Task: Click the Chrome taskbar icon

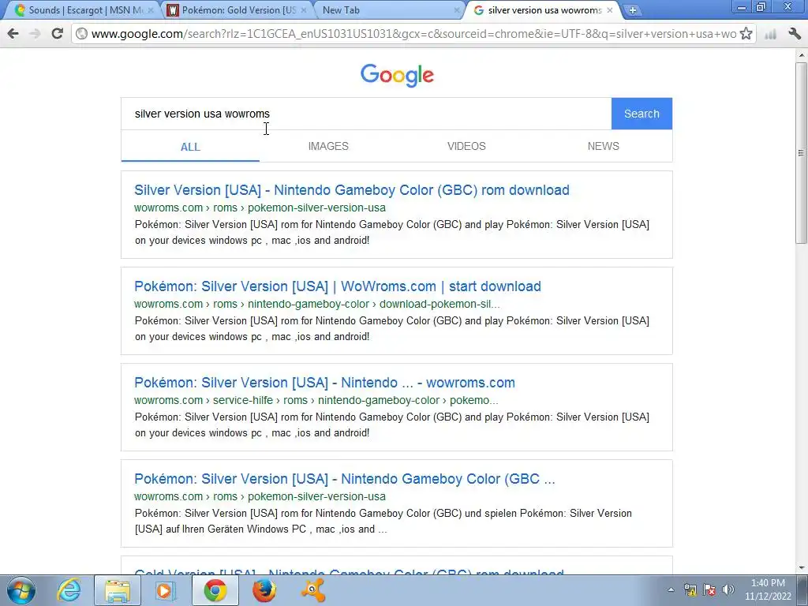Action: (x=215, y=590)
